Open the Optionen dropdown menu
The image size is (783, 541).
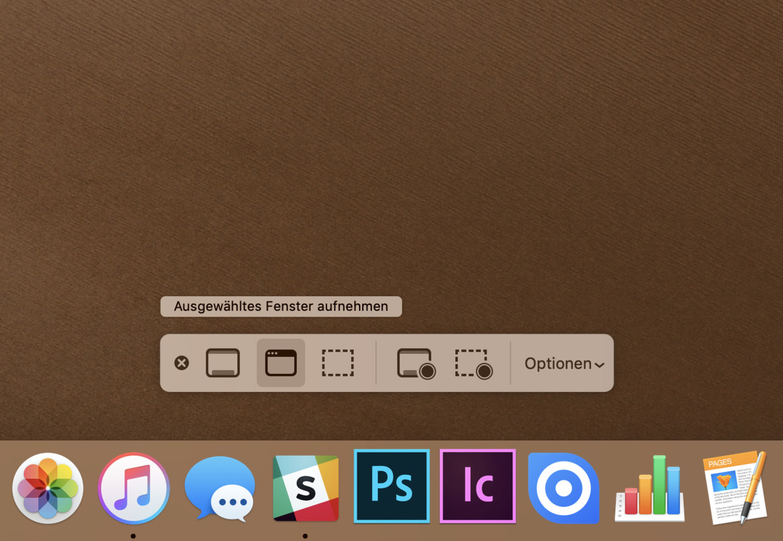pyautogui.click(x=564, y=363)
